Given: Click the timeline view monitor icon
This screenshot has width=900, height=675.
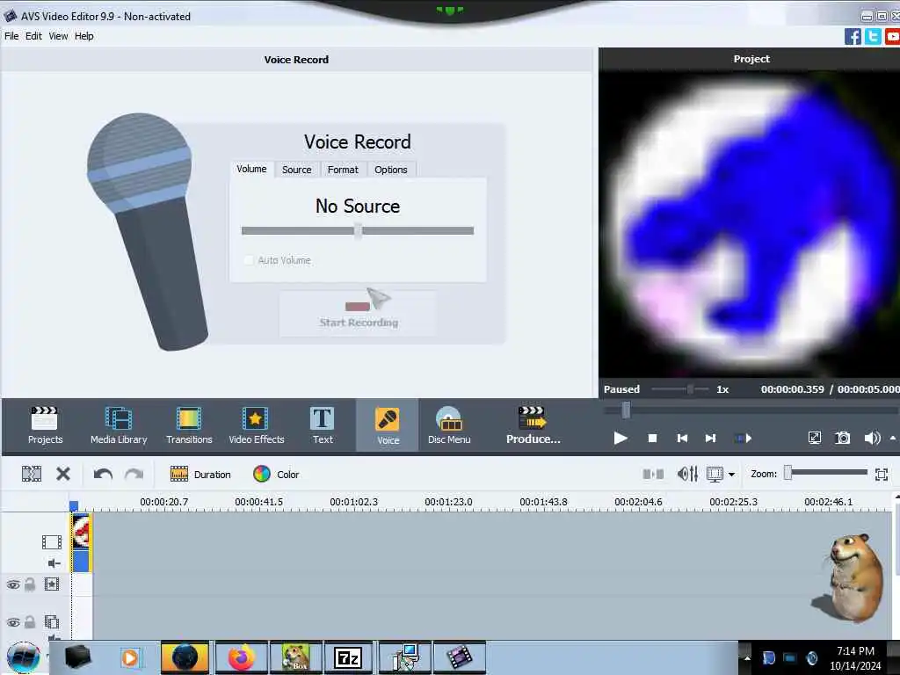Looking at the screenshot, I should tap(715, 474).
